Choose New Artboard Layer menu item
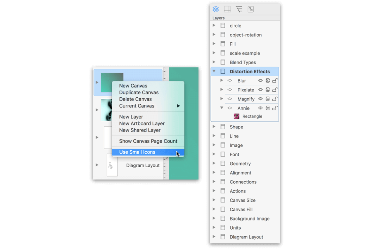The height and width of the screenshot is (249, 373). pyautogui.click(x=148, y=123)
